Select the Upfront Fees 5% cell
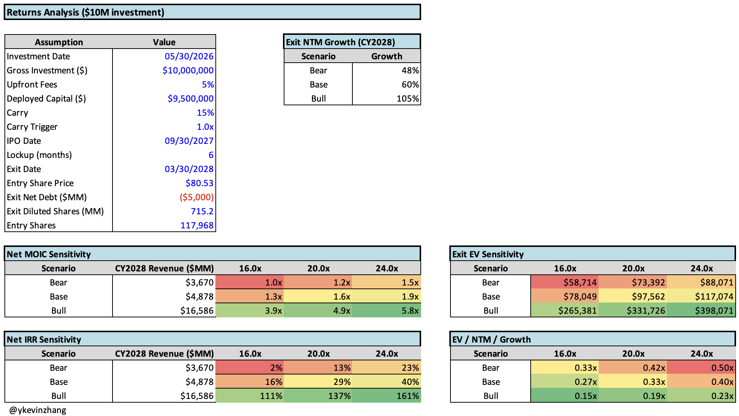This screenshot has width=739, height=416. (164, 85)
